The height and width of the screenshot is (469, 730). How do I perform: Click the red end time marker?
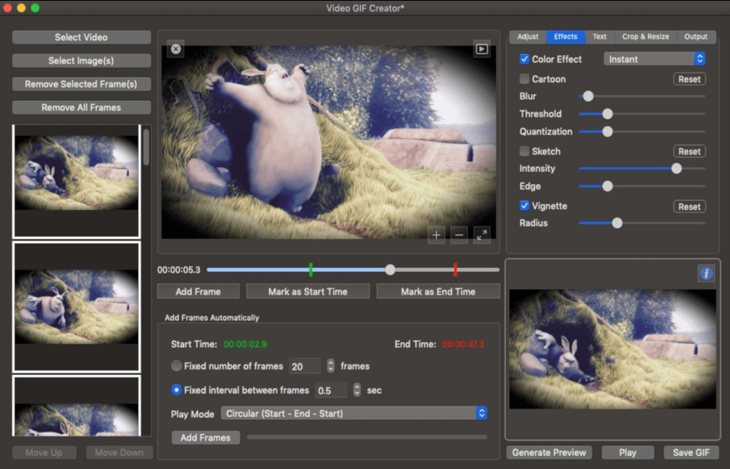pyautogui.click(x=456, y=269)
